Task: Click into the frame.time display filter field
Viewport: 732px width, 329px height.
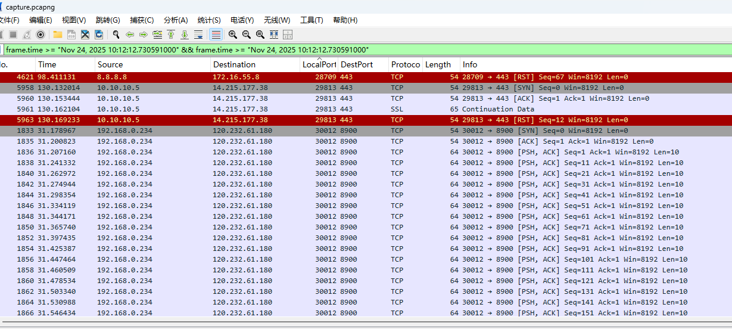Action: point(417,50)
